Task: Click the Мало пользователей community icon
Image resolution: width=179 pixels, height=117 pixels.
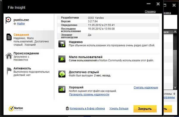Action: (x=62, y=59)
